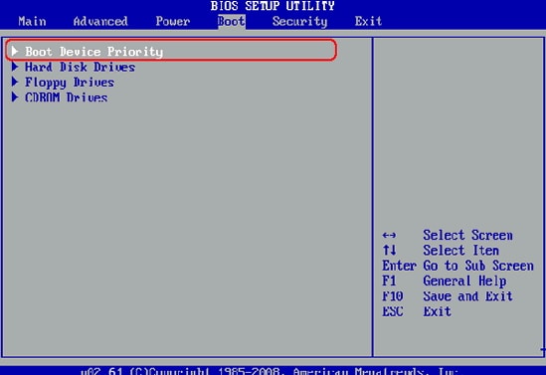Choose the Floppy Drives entry
The height and width of the screenshot is (375, 546).
tap(70, 83)
